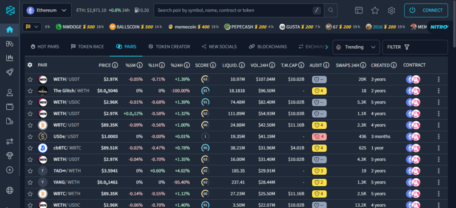Open the swap arrows sidebar icon
The width and height of the screenshot is (456, 208).
pos(10,142)
